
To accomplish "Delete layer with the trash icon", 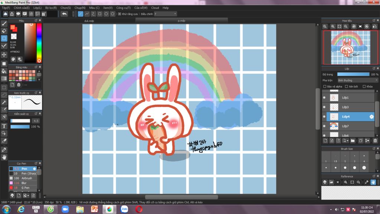I will point(375,140).
